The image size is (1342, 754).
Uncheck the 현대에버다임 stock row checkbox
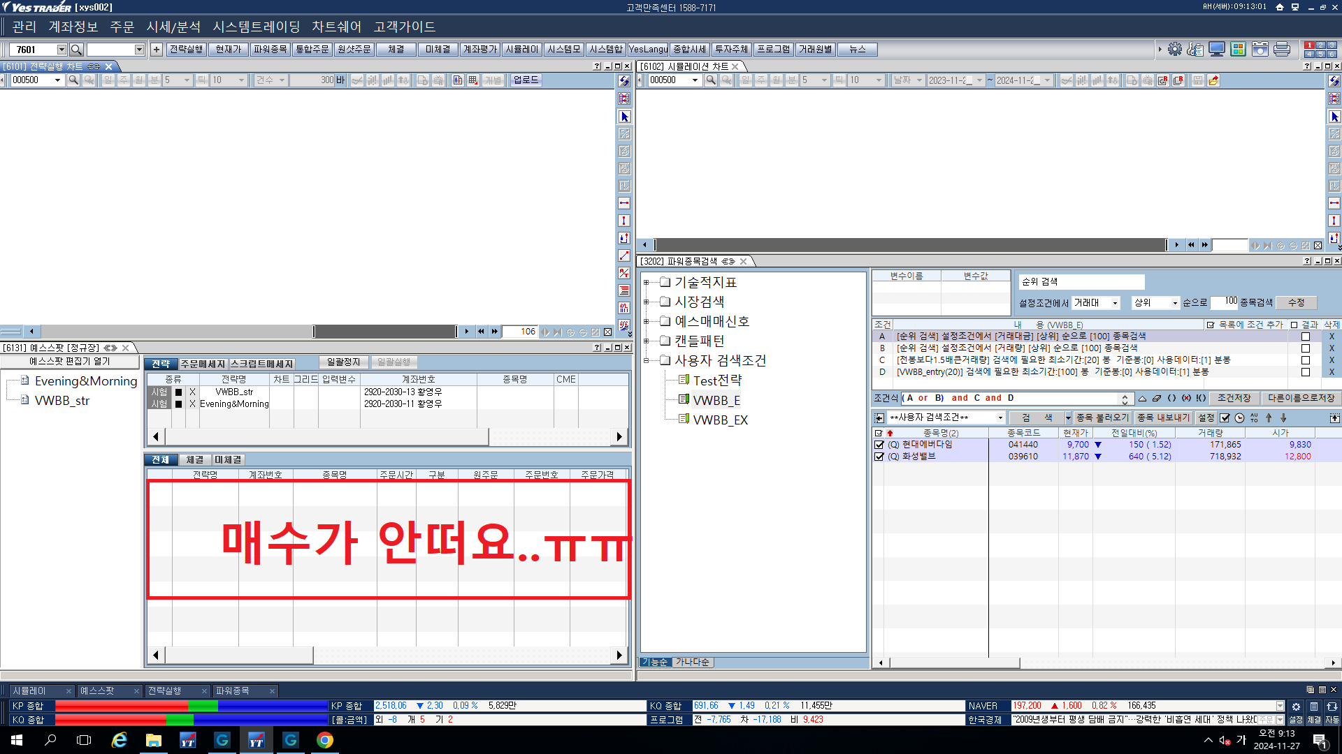tap(879, 445)
